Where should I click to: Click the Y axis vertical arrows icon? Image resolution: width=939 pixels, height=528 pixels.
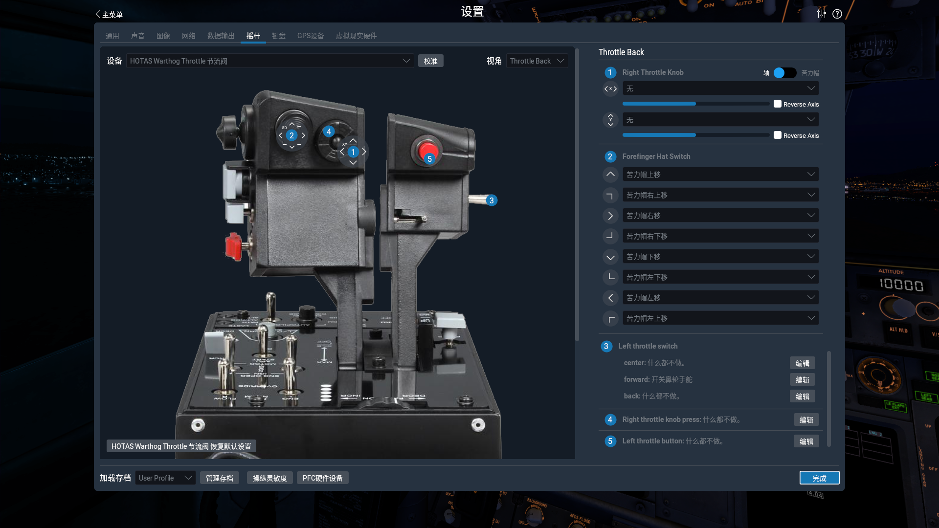tap(610, 120)
